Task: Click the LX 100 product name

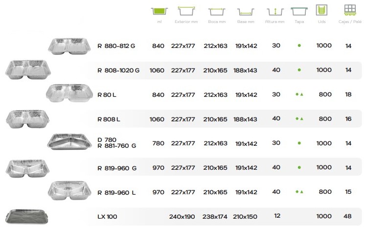Action: [x=107, y=217]
